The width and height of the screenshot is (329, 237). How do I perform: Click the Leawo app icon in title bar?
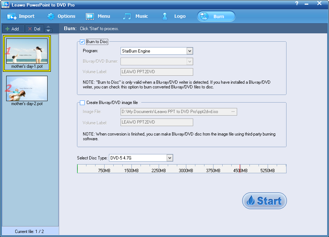tap(5, 4)
